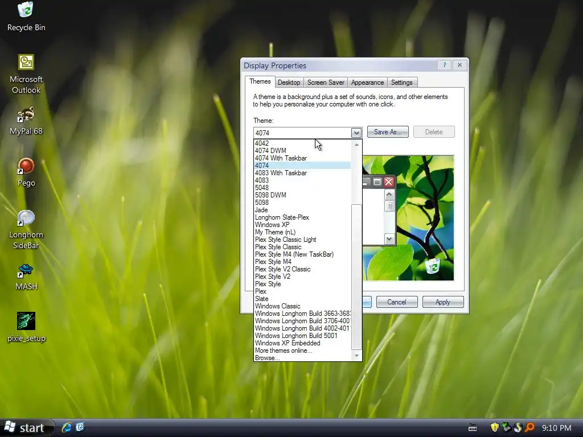Select the Themes tab
Screen dimensions: 583x437
260,81
